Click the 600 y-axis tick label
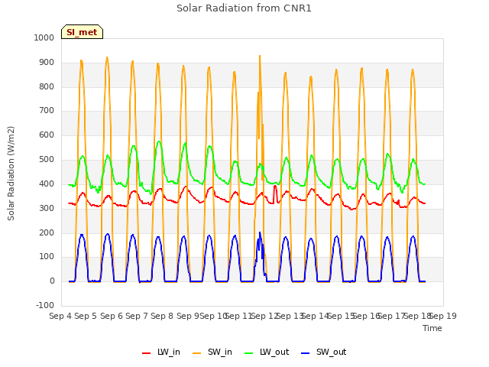 click(x=47, y=135)
